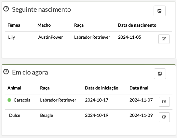Select the Dulce animal name
177x138 pixels.
[x=15, y=115]
